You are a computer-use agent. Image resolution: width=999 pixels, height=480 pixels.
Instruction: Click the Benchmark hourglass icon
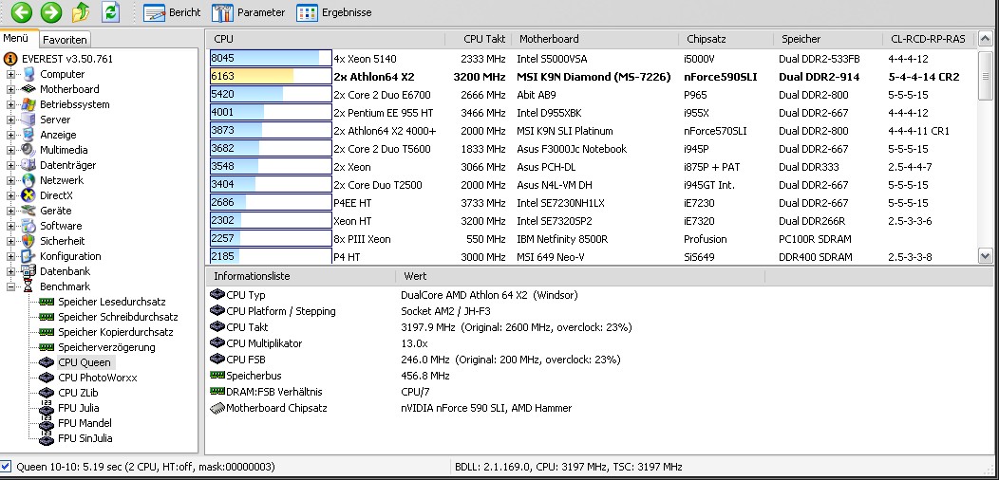(28, 286)
